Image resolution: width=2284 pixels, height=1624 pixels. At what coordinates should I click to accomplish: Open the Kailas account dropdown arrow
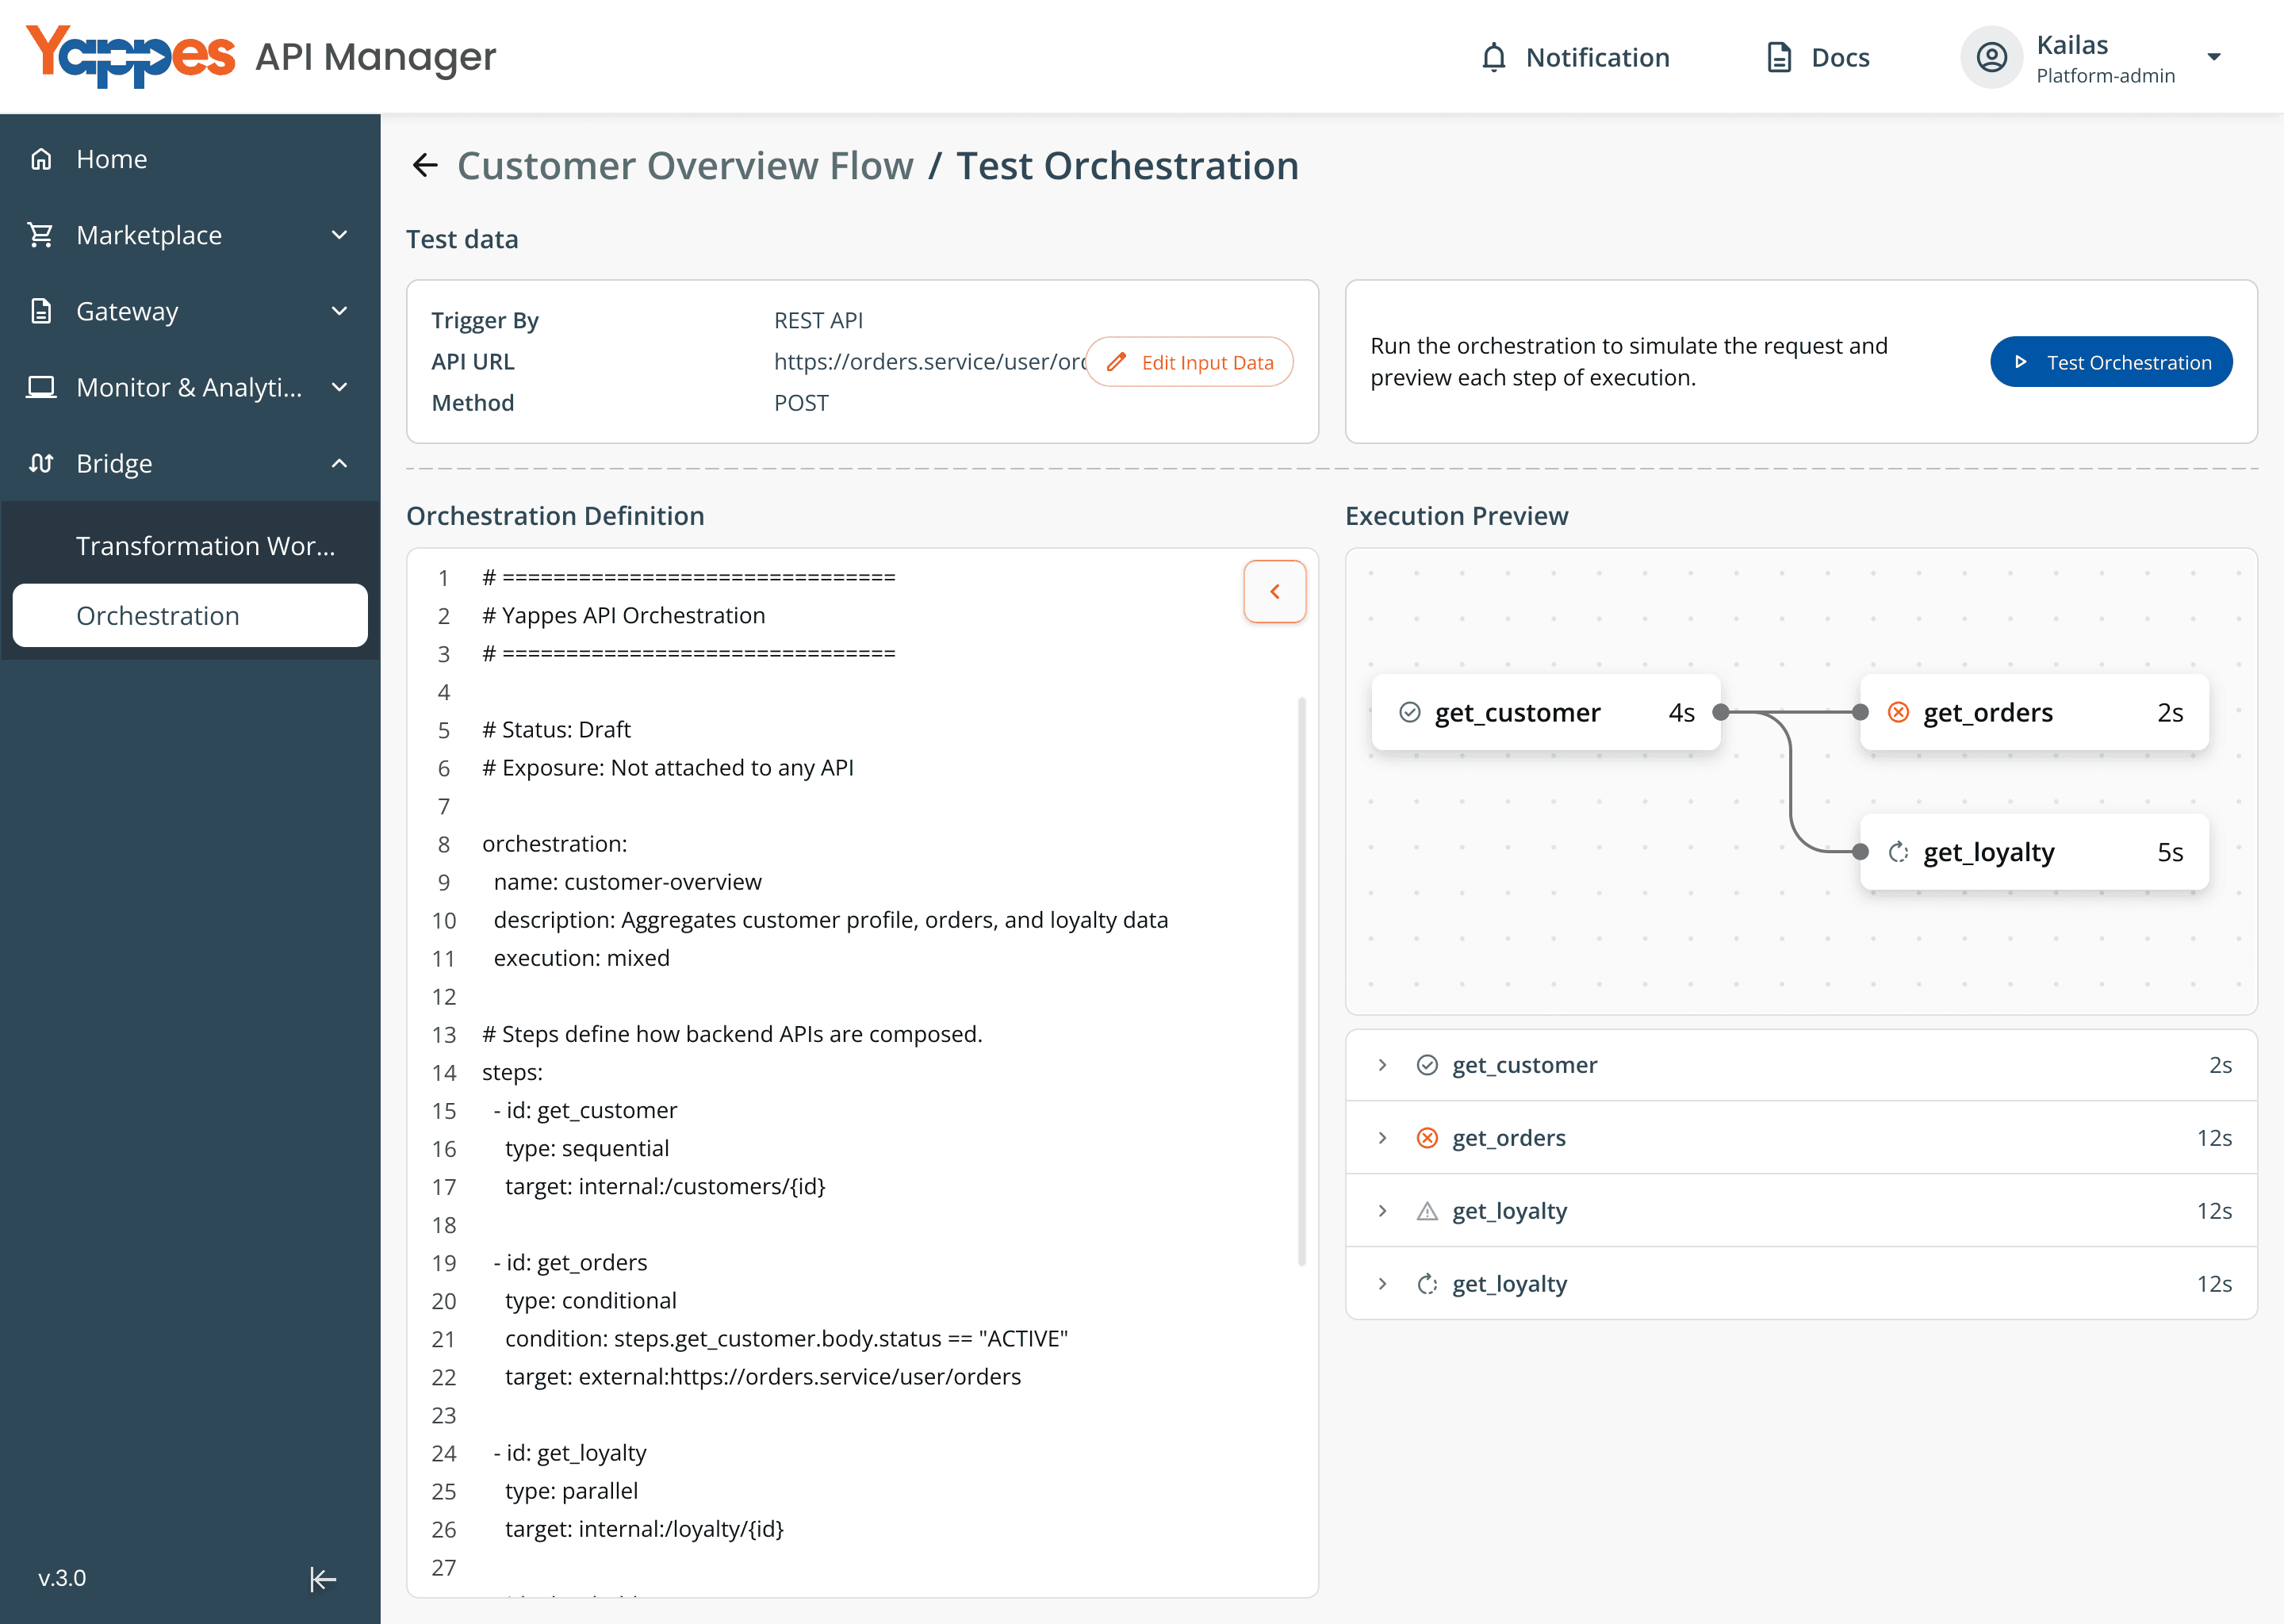tap(2214, 57)
